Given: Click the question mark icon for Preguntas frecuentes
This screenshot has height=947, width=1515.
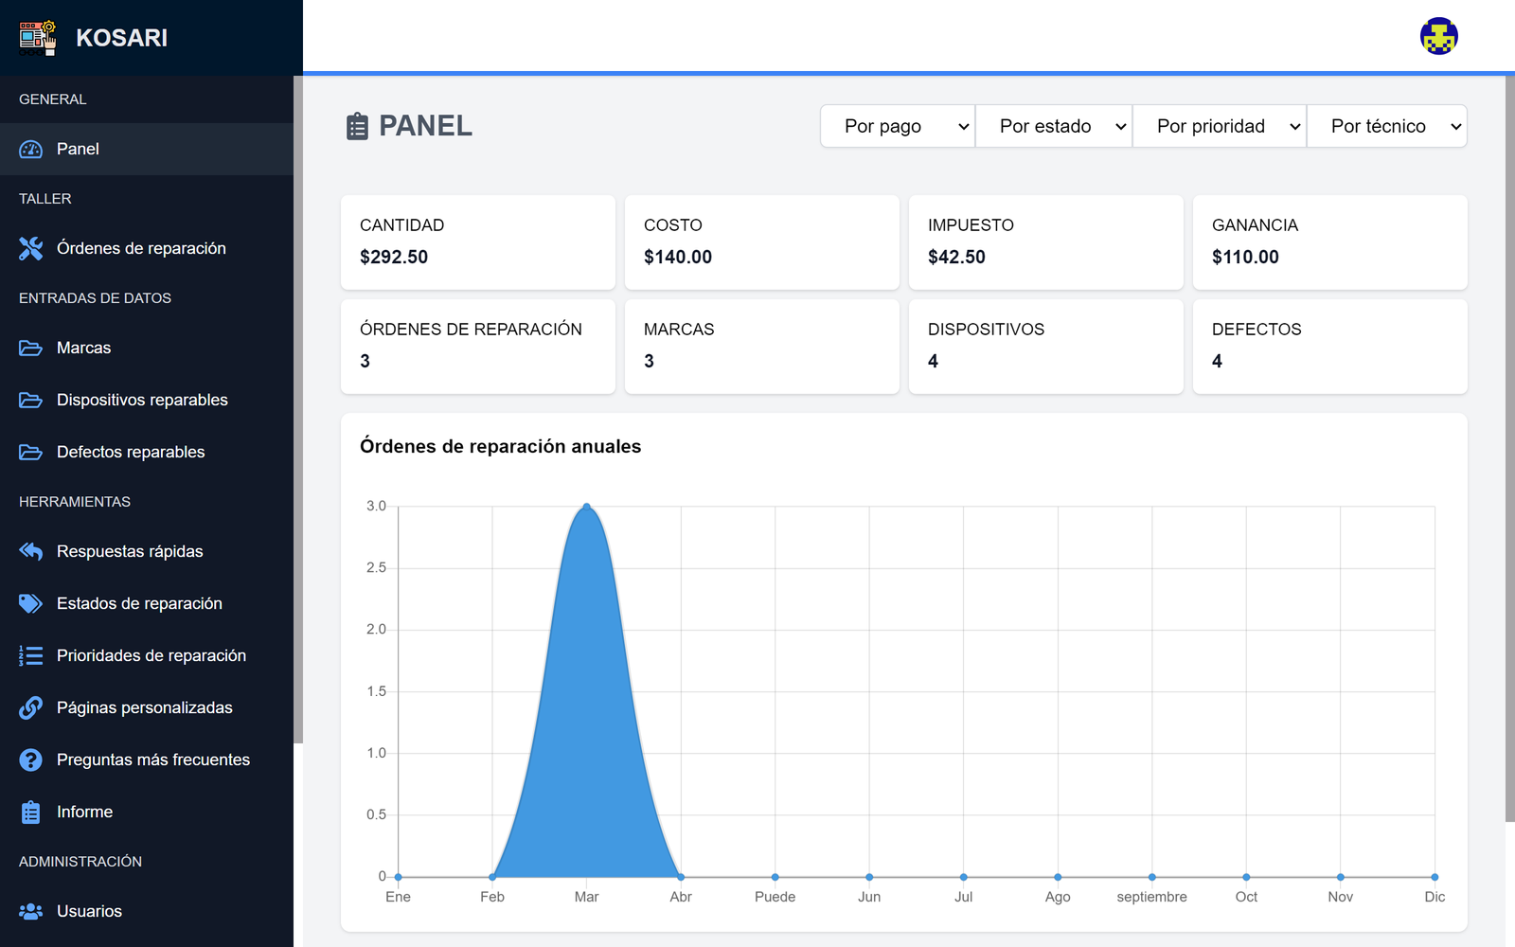Looking at the screenshot, I should click(31, 759).
